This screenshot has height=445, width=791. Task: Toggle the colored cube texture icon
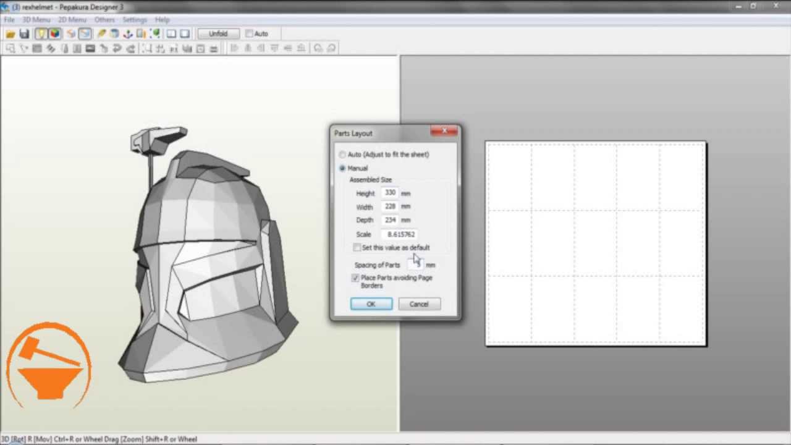pos(54,34)
